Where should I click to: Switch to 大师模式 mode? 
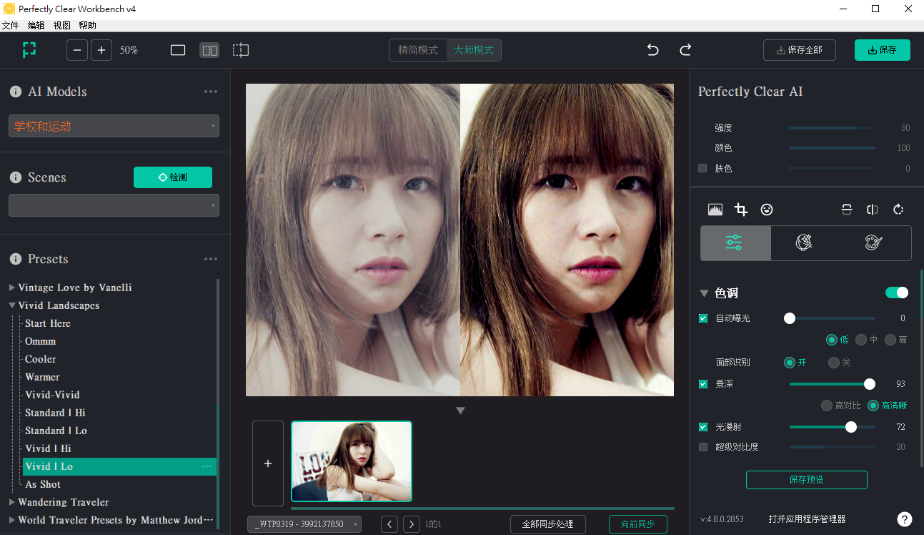(x=474, y=50)
